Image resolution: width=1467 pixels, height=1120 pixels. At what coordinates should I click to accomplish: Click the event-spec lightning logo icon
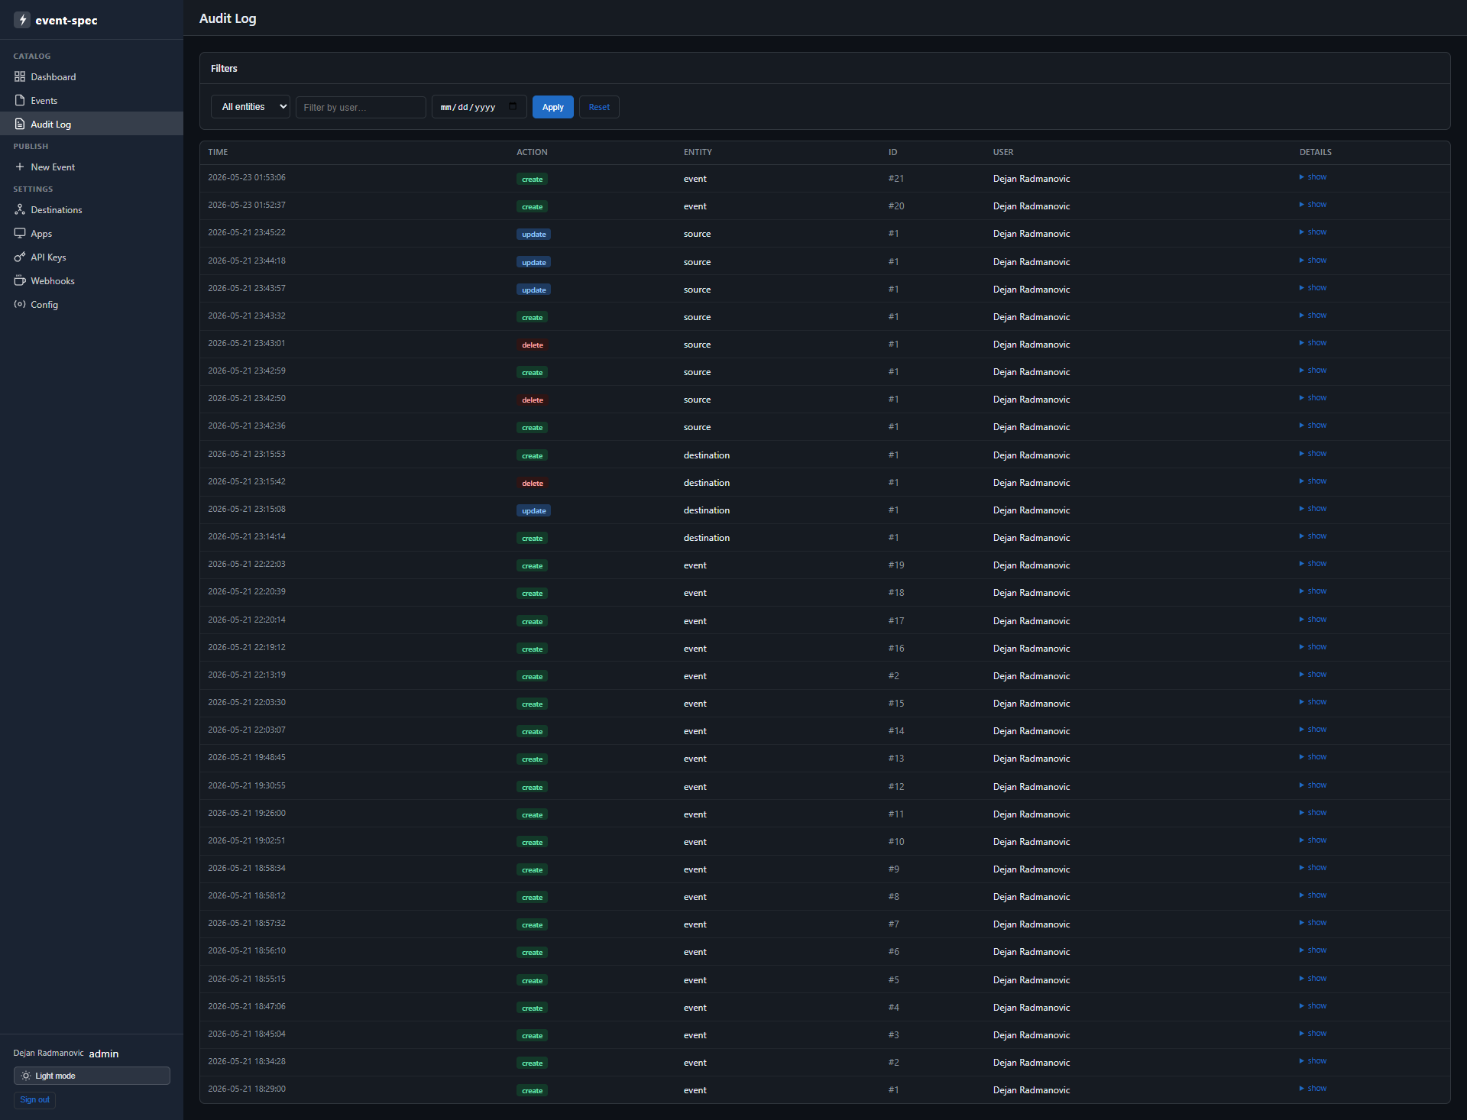pyautogui.click(x=22, y=20)
